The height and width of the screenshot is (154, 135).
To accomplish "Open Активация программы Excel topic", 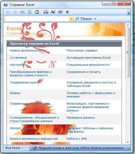I will click(88, 58).
